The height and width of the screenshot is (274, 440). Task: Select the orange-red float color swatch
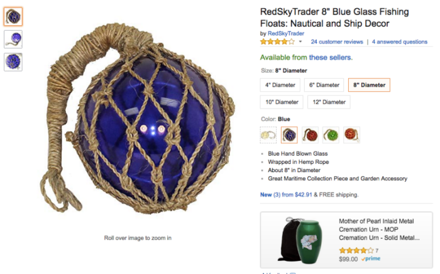pyautogui.click(x=351, y=135)
